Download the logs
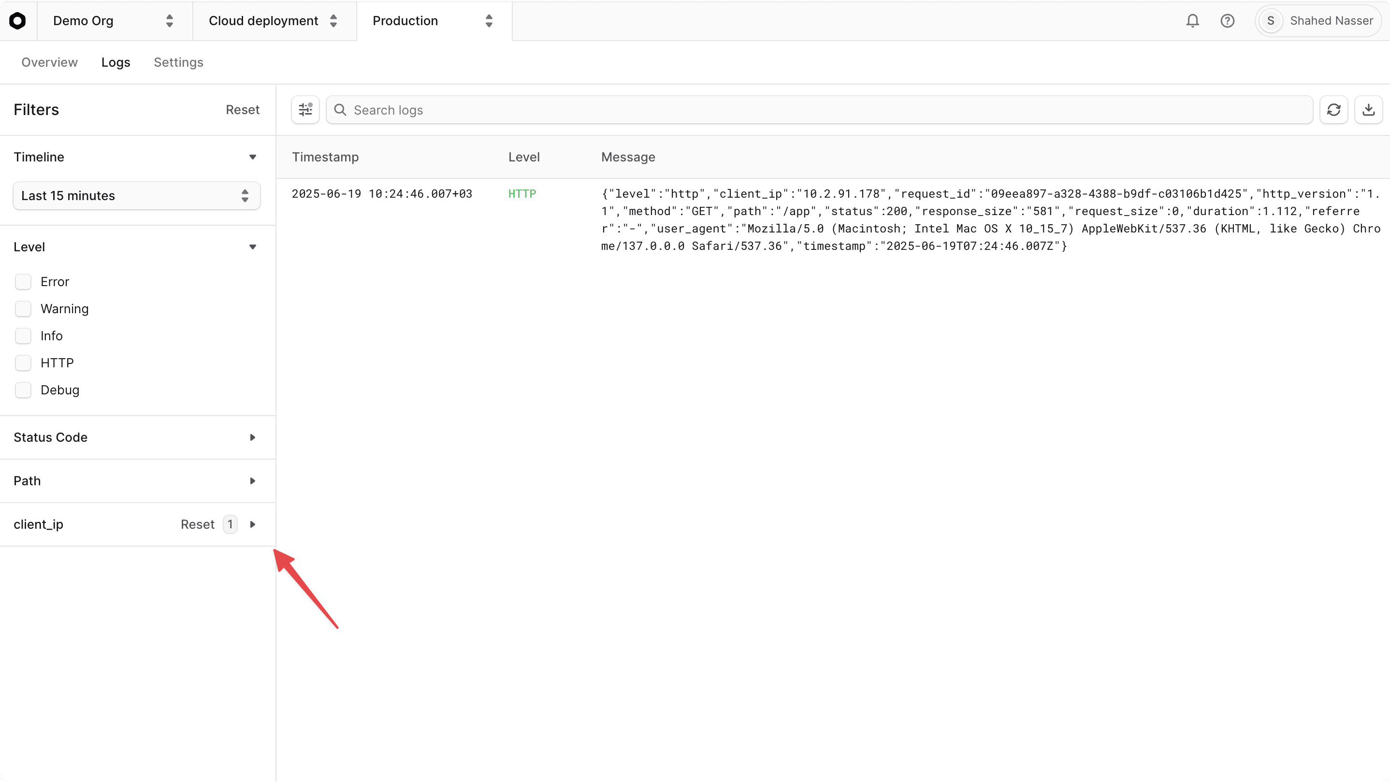This screenshot has width=1390, height=782. pos(1368,110)
